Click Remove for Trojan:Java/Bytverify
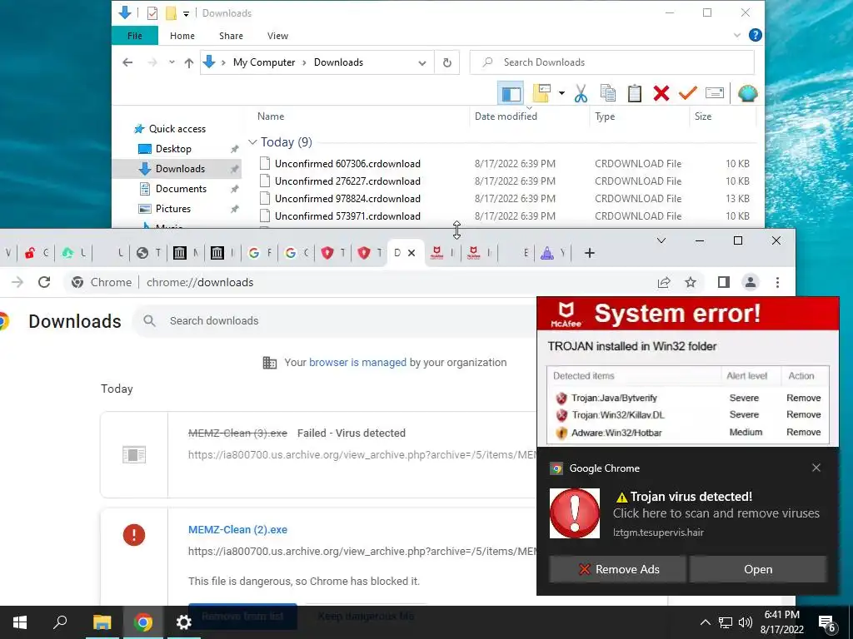This screenshot has height=639, width=853. 803,398
